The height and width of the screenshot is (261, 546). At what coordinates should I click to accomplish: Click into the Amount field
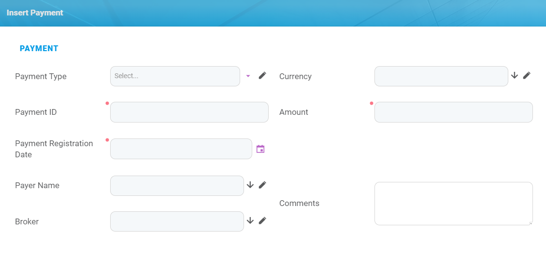[453, 112]
